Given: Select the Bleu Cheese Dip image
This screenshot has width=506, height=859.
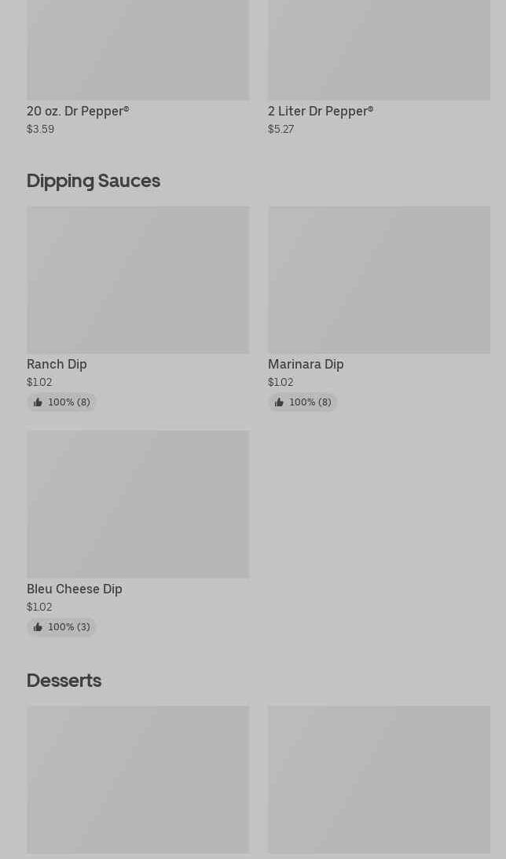Looking at the screenshot, I should click(137, 504).
